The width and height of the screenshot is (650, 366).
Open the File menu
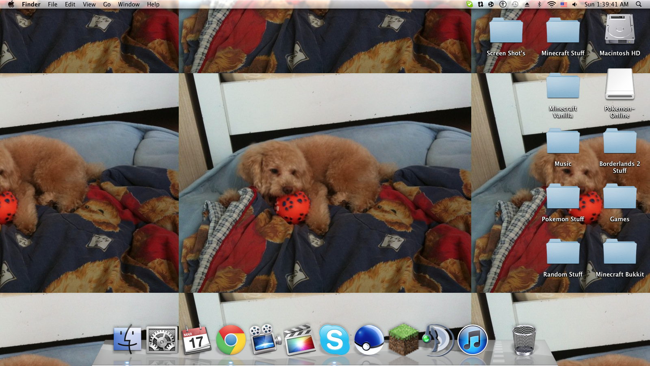click(x=52, y=4)
